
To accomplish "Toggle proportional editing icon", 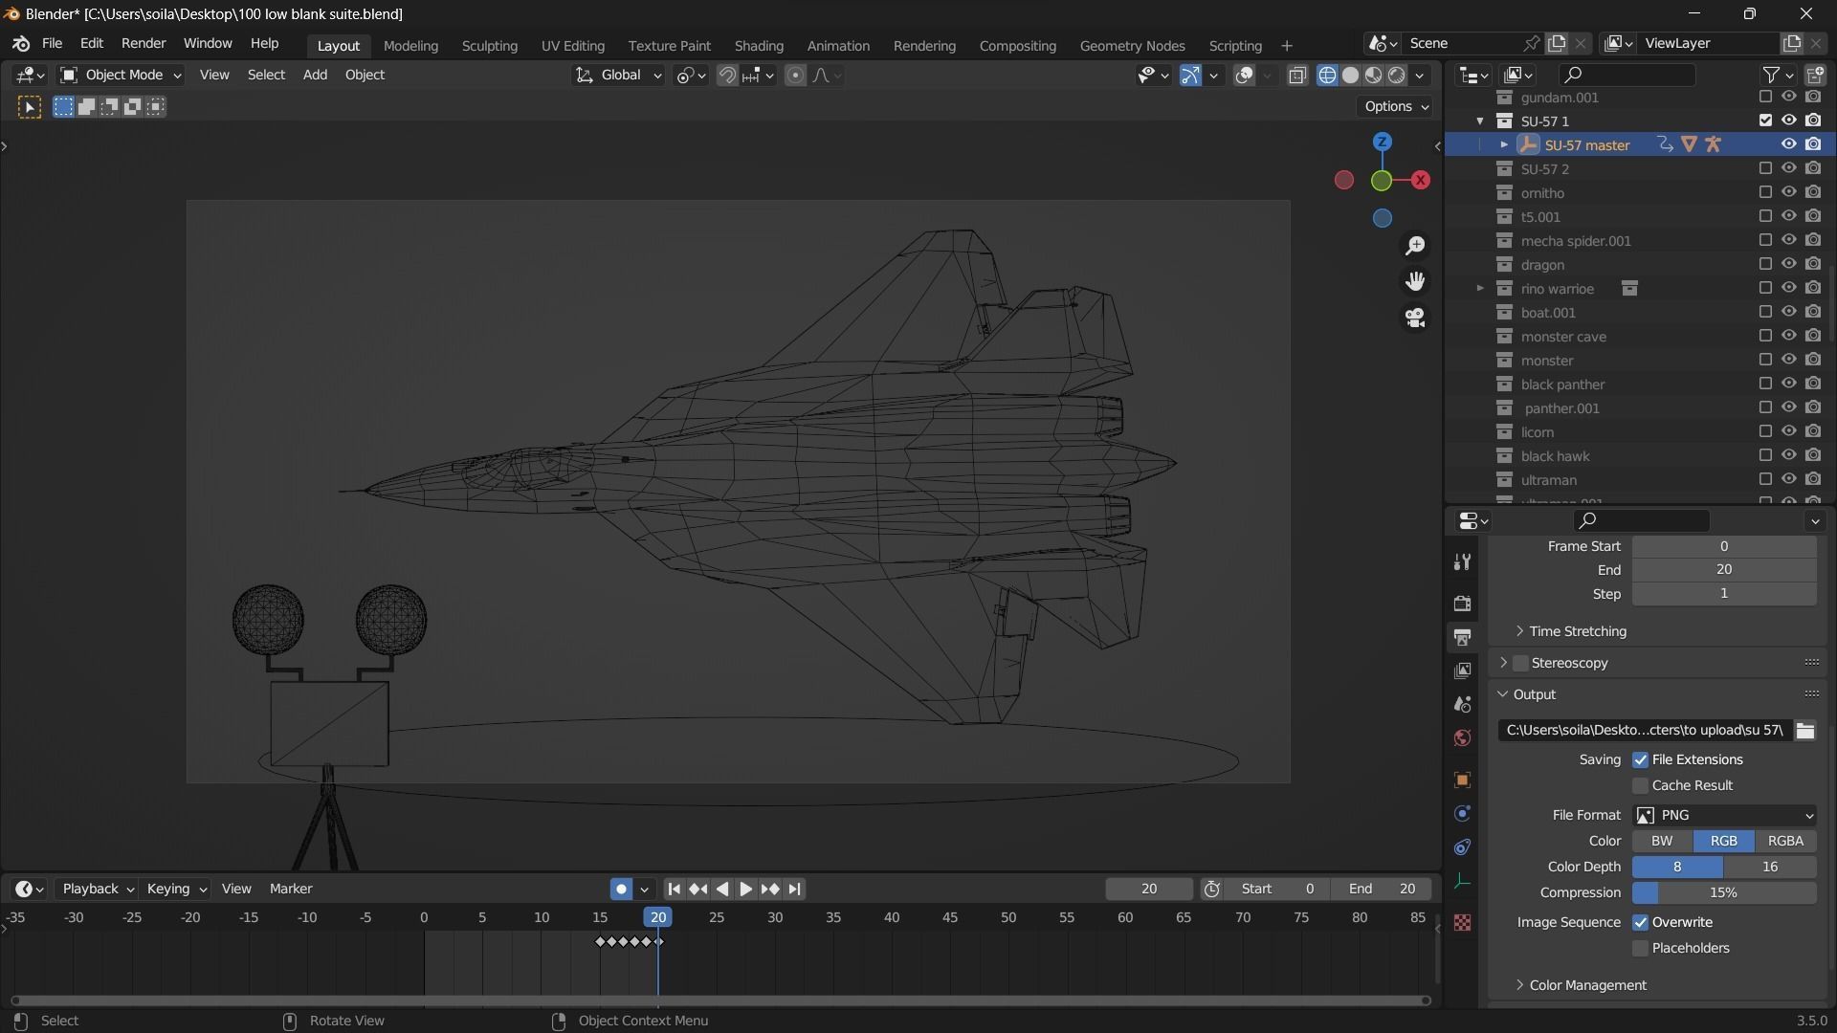I will click(795, 76).
